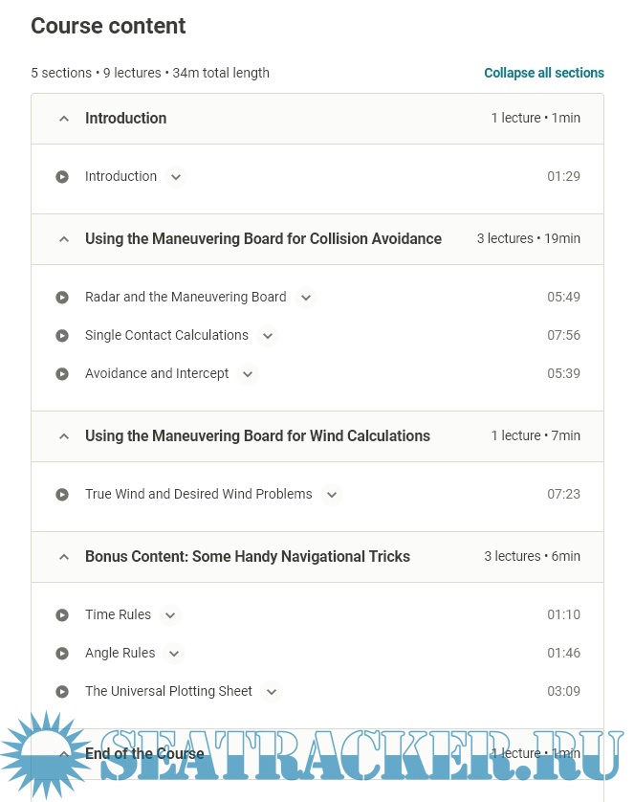Click play icon beside Introduction lecture
Viewport: 634px width, 802px height.
pyautogui.click(x=62, y=177)
